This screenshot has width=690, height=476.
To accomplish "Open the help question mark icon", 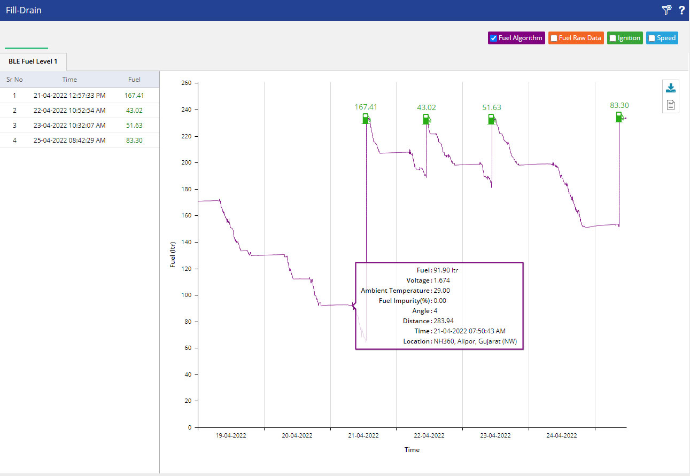I will pyautogui.click(x=681, y=10).
